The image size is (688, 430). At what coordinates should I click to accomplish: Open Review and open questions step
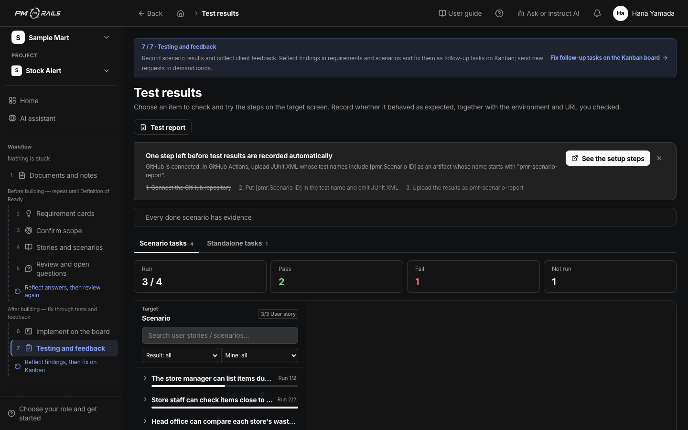point(64,269)
